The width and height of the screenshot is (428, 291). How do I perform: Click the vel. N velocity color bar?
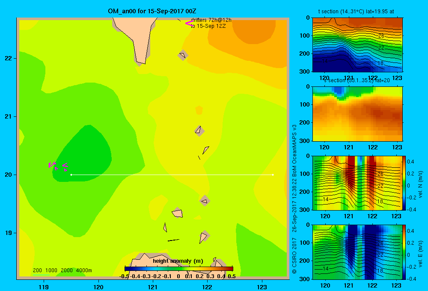pos(404,183)
